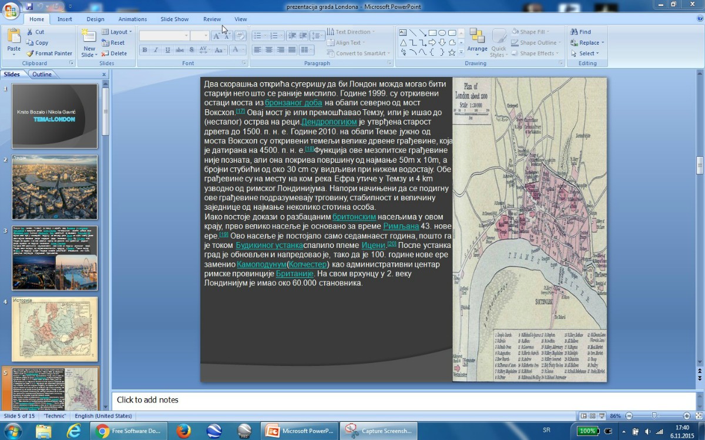This screenshot has width=705, height=440.
Task: Open Firefox from the taskbar
Action: coord(184,431)
